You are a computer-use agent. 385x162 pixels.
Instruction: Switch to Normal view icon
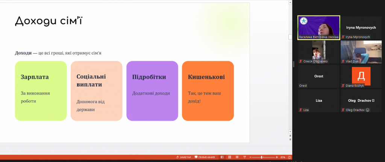[x=222, y=157]
